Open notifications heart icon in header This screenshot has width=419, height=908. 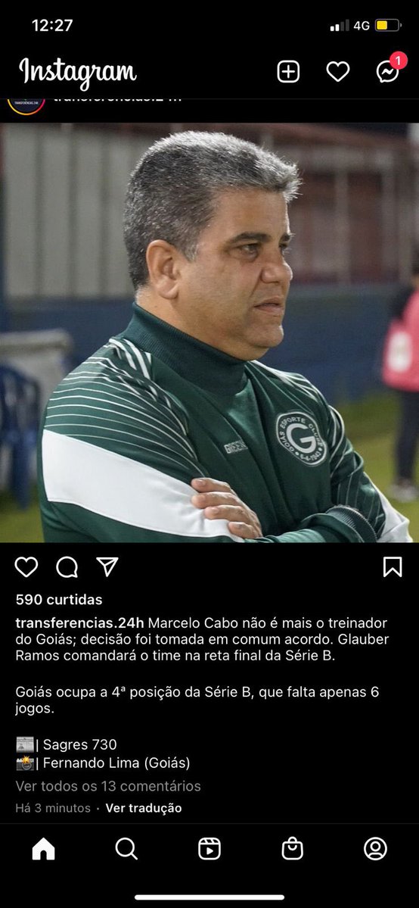pos(338,72)
